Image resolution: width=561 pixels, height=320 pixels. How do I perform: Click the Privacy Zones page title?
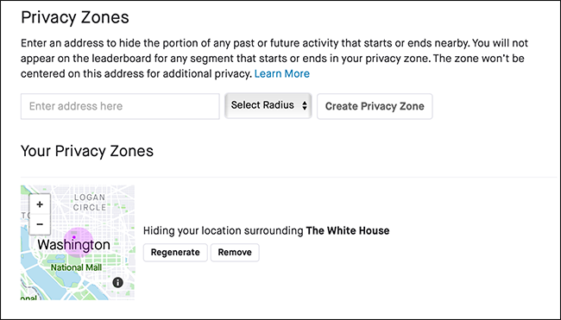pyautogui.click(x=75, y=17)
